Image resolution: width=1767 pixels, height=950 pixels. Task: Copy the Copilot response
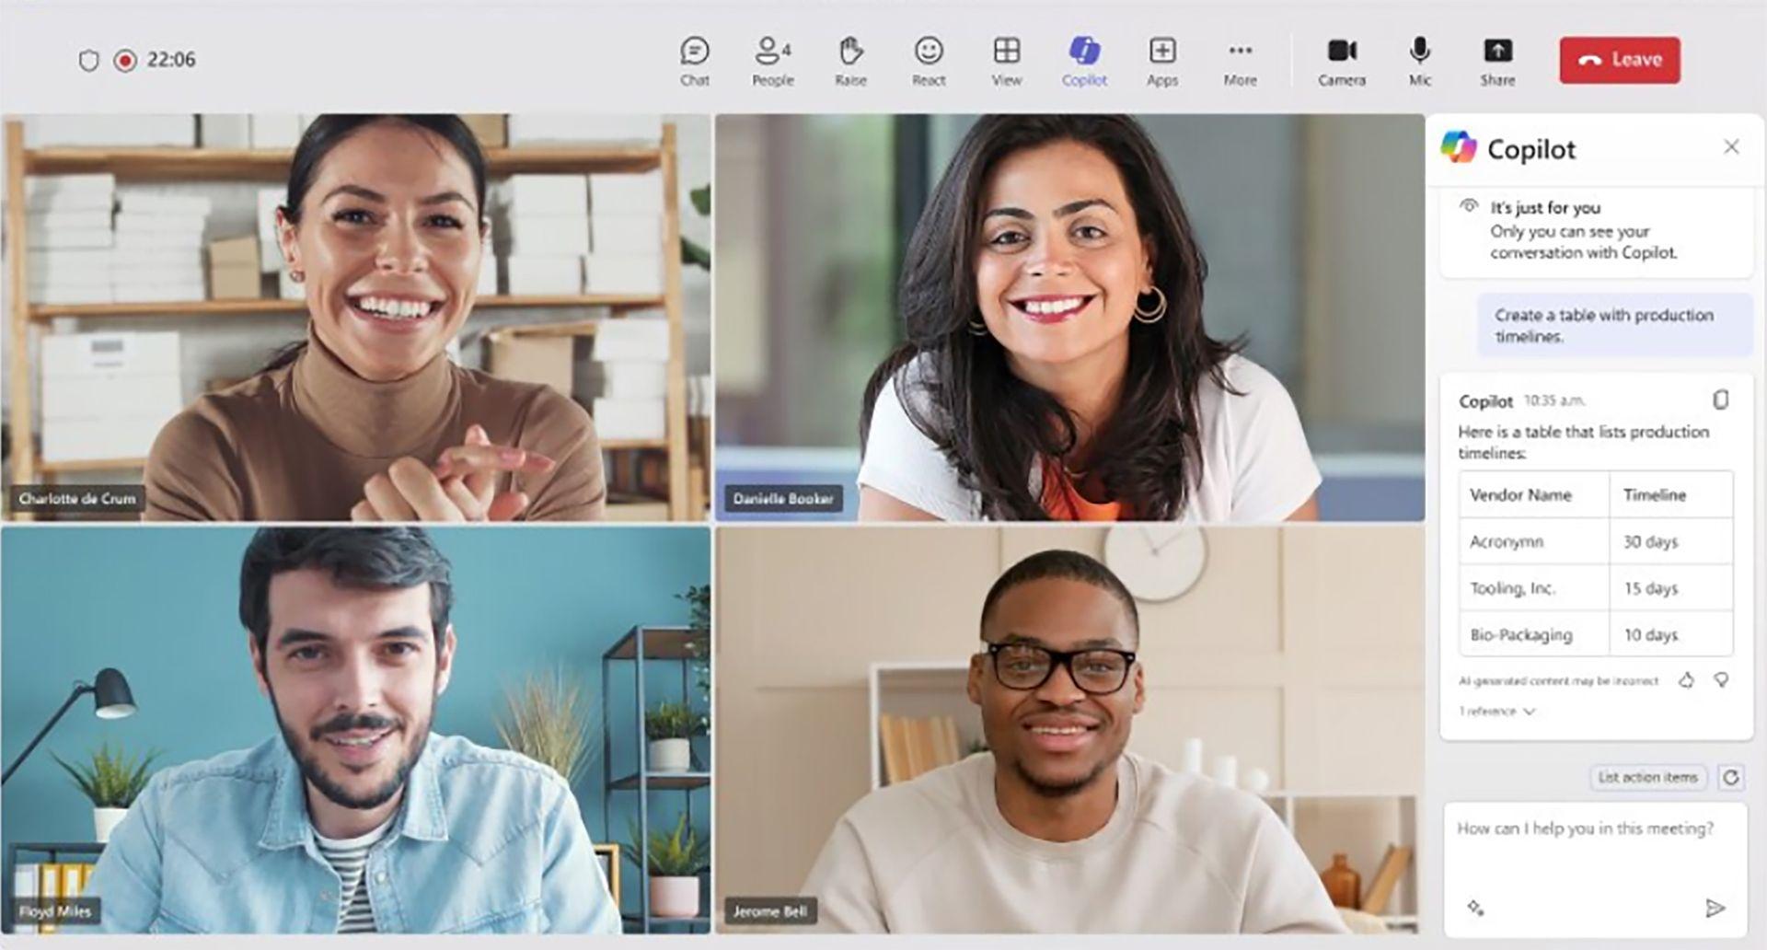(1720, 400)
